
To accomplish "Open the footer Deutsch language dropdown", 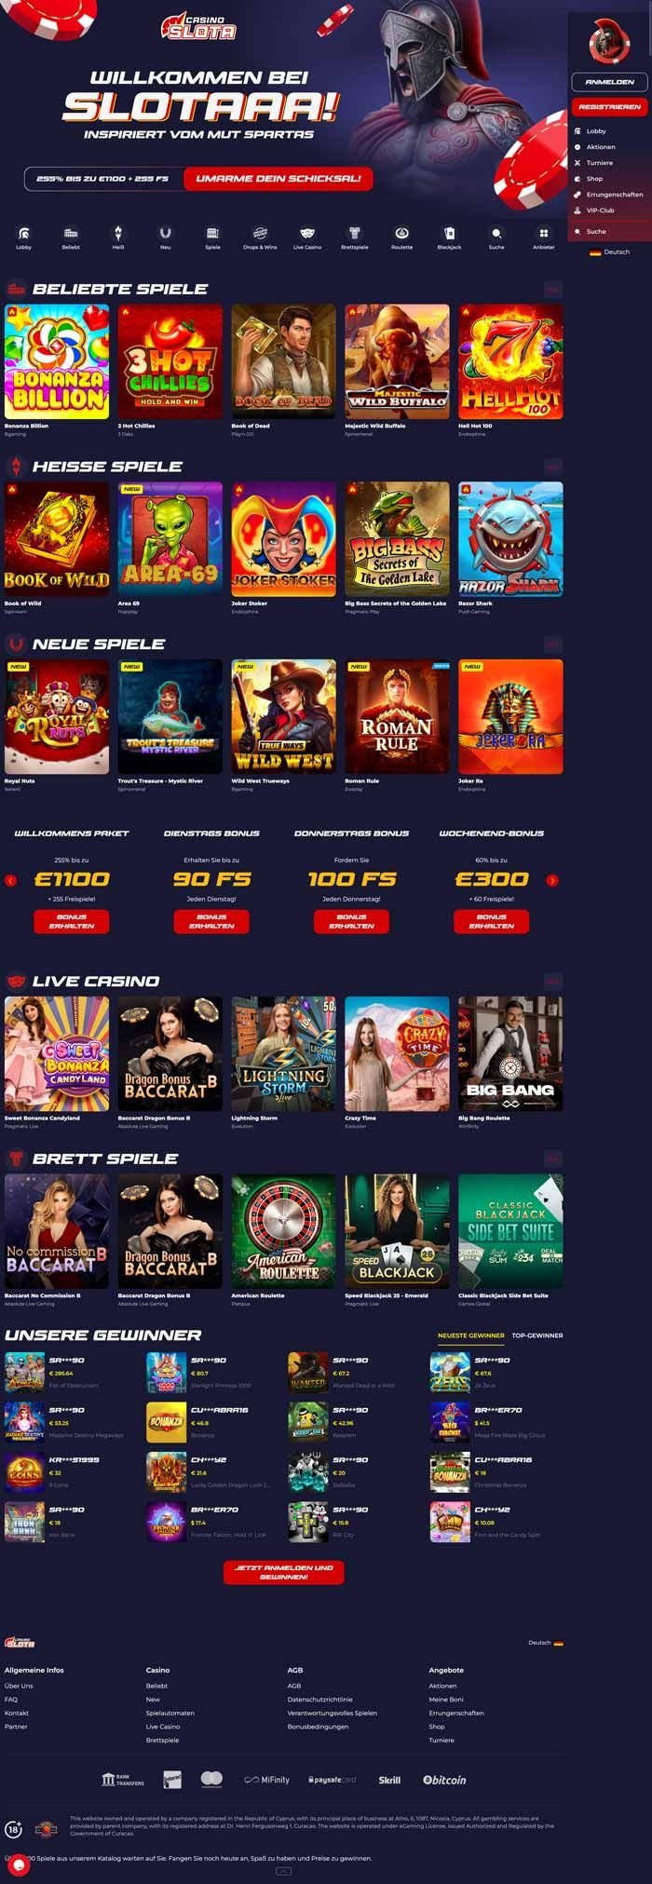I will point(546,1643).
